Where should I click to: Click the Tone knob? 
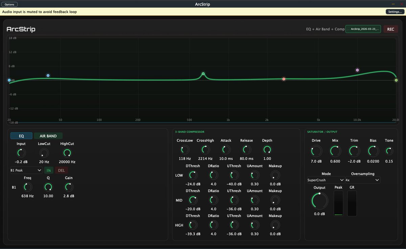[389, 151]
